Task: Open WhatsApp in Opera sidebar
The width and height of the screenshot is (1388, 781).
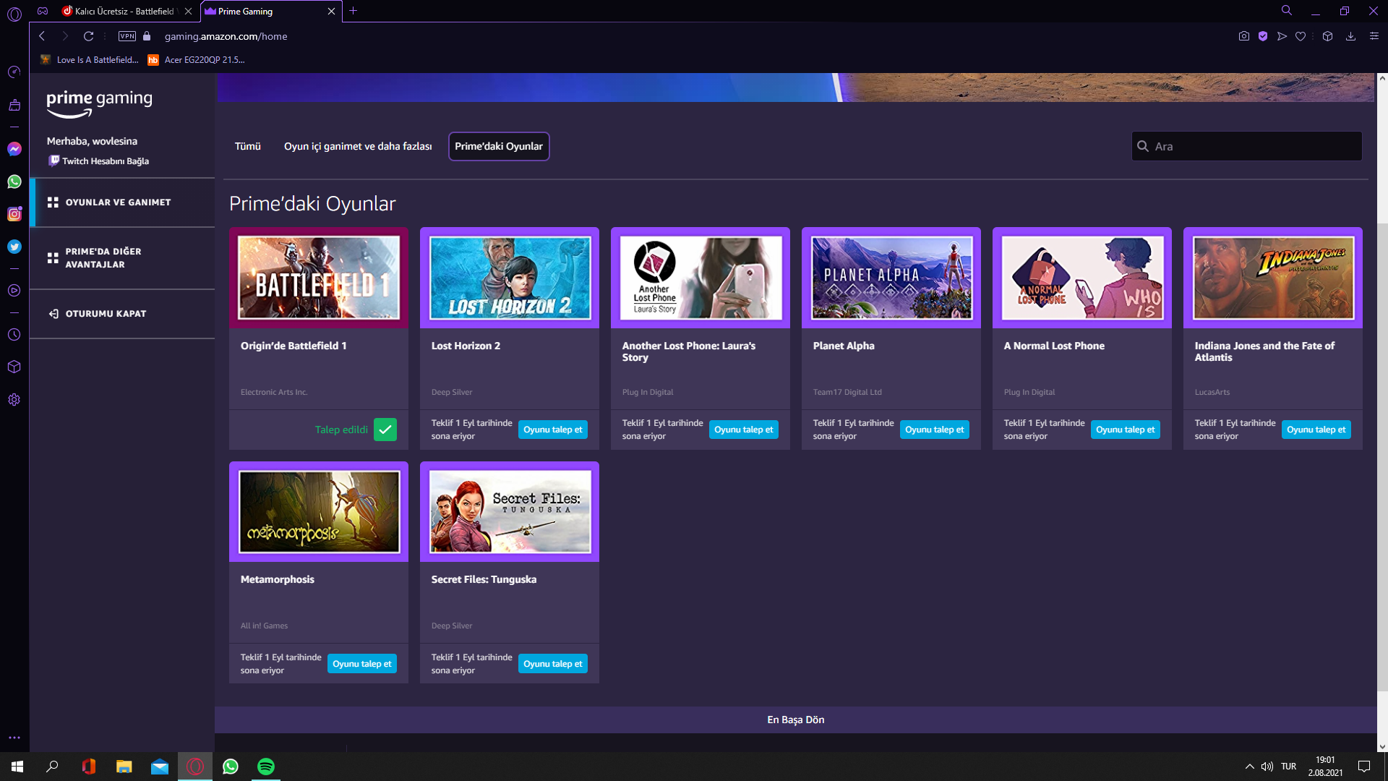Action: [x=14, y=182]
